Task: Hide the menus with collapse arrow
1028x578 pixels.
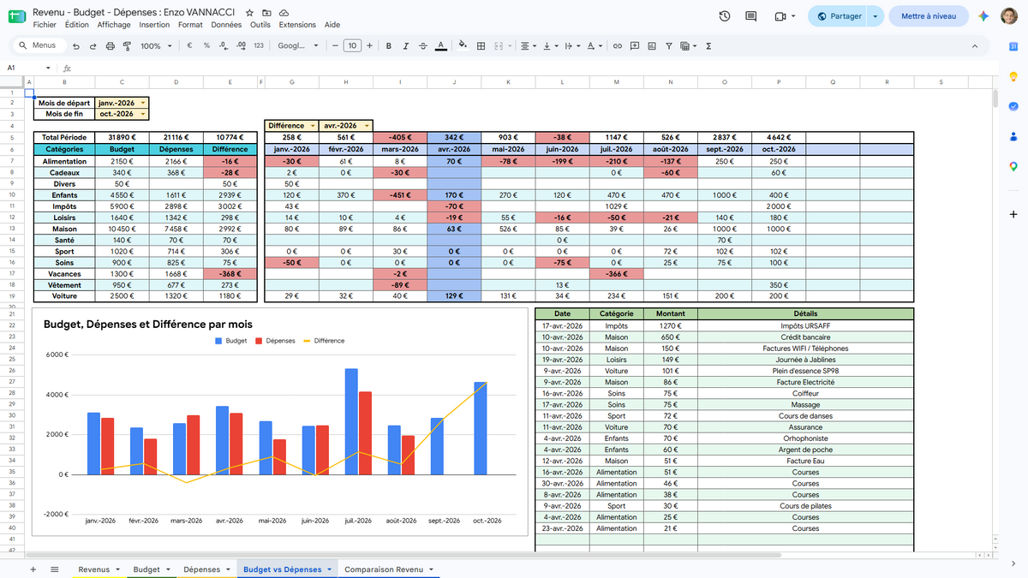Action: (x=976, y=46)
